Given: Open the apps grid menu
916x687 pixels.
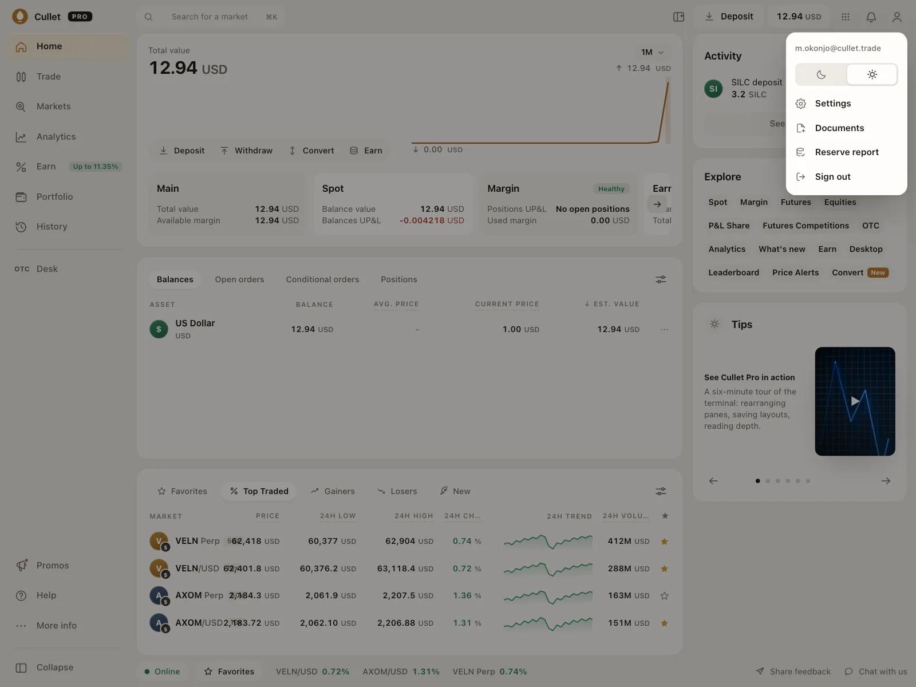Looking at the screenshot, I should (x=846, y=17).
